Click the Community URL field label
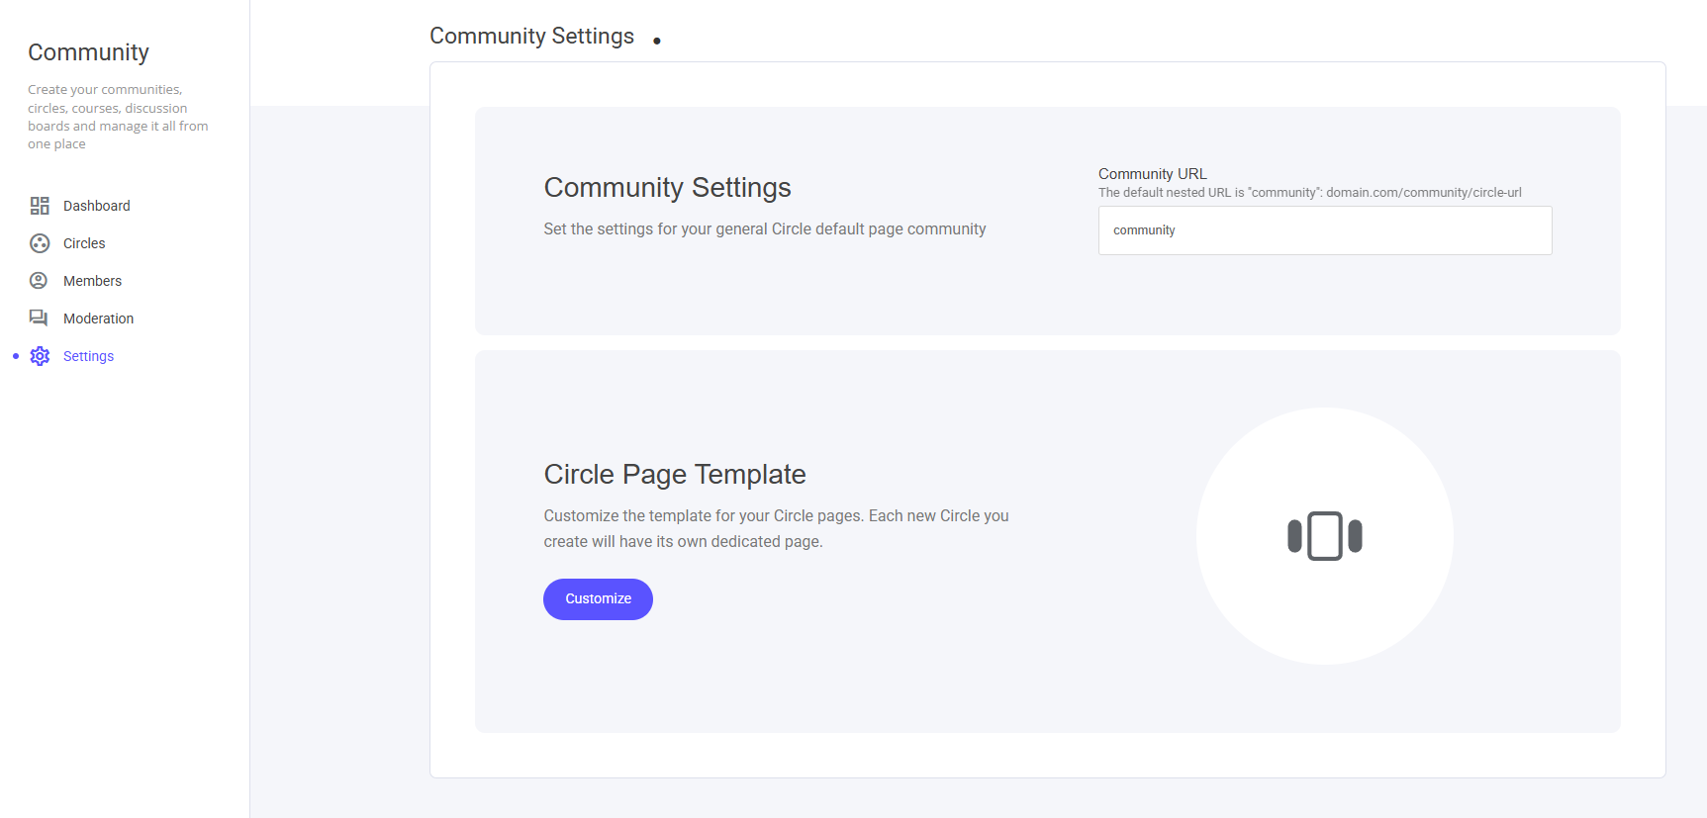 tap(1152, 174)
